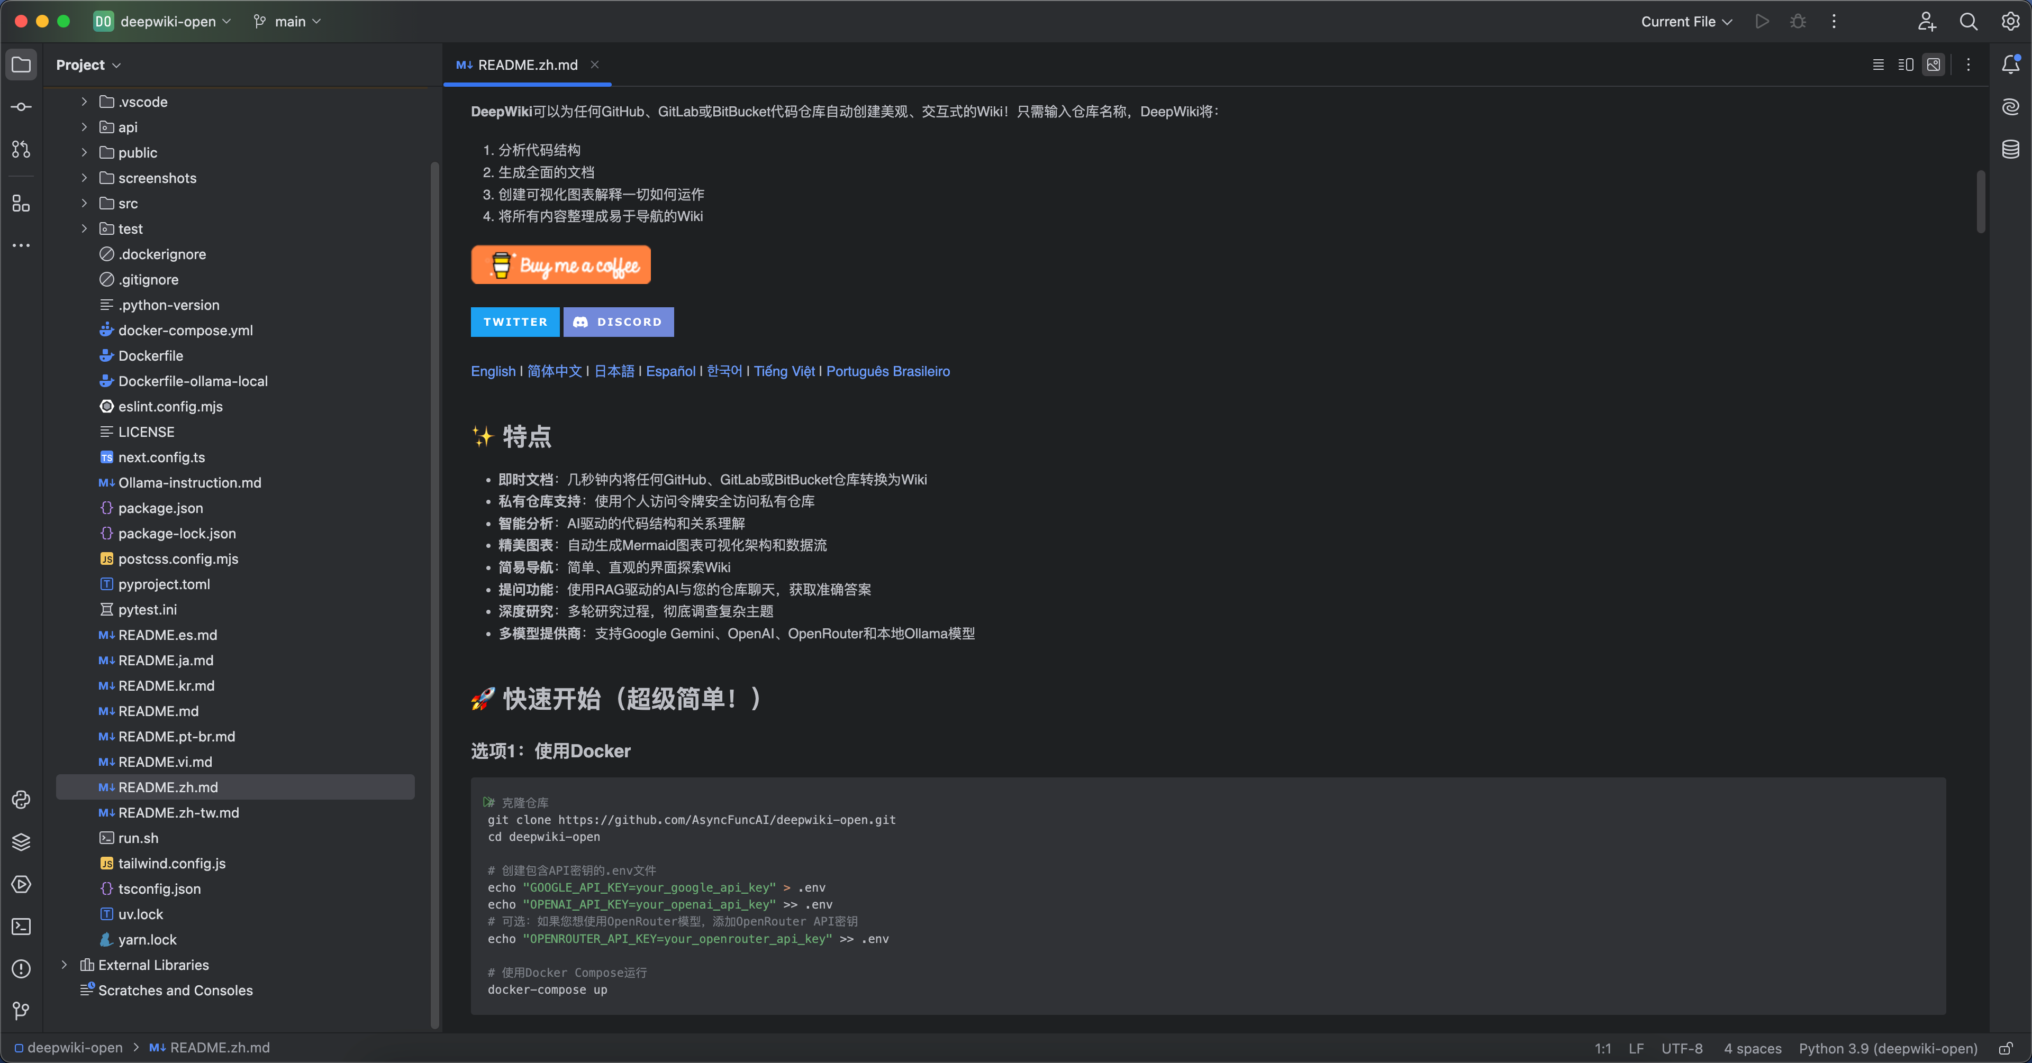
Task: Open the main branch dropdown
Action: click(x=287, y=21)
